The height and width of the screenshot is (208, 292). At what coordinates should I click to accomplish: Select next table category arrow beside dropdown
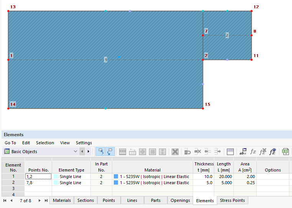point(89,151)
